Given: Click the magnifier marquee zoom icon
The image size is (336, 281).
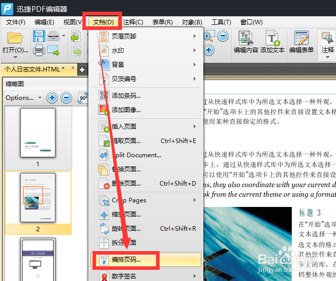Looking at the screenshot, I should [x=209, y=36].
